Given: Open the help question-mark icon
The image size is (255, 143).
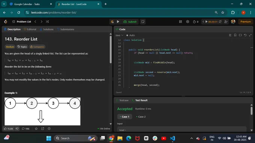Looking at the screenshot, I should (49, 128).
